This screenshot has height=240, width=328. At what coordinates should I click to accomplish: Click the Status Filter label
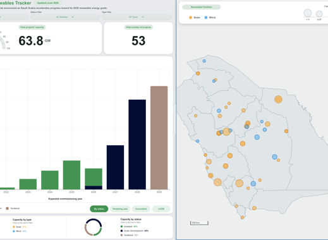[36, 12]
